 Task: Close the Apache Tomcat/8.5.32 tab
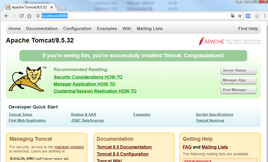(x=52, y=7)
